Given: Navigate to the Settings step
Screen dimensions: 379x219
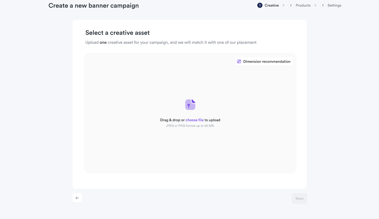Looking at the screenshot, I should tap(334, 5).
